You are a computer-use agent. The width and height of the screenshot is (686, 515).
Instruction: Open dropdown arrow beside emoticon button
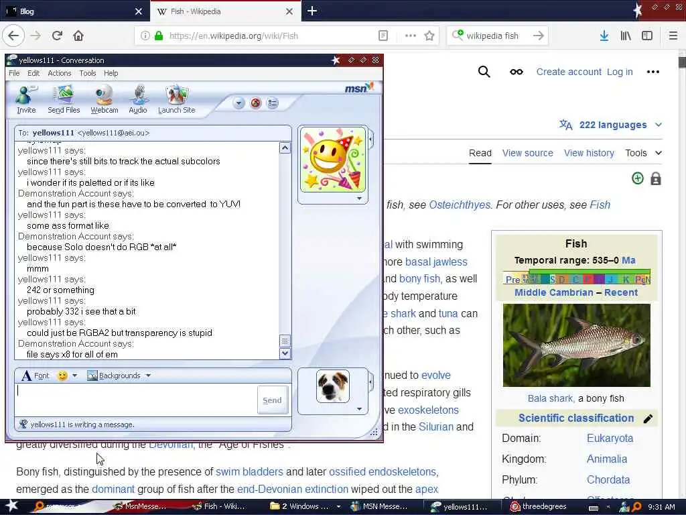[74, 376]
